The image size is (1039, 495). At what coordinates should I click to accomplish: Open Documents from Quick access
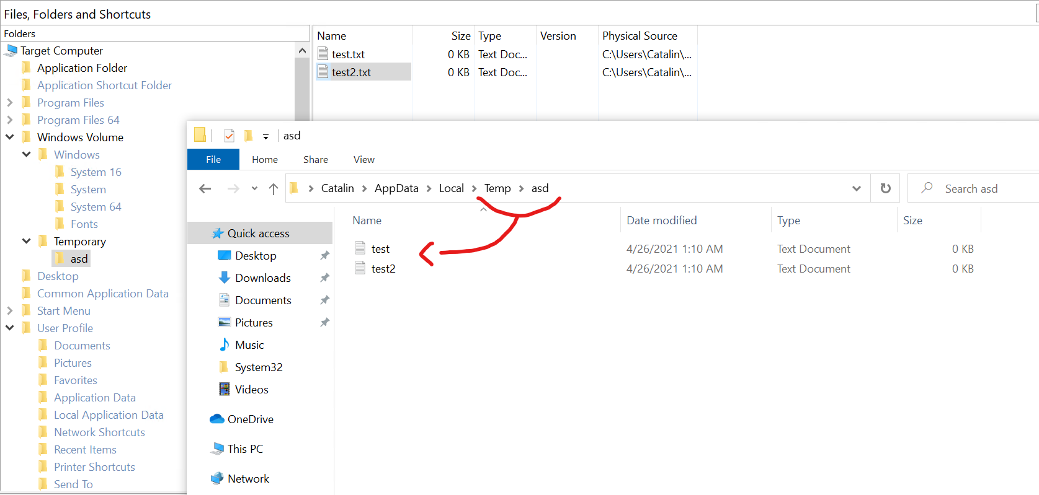coord(263,300)
